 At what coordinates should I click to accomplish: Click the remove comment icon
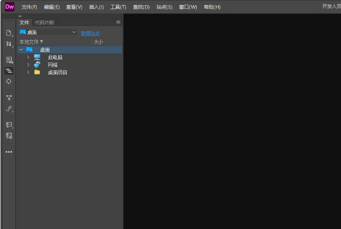pos(9,136)
